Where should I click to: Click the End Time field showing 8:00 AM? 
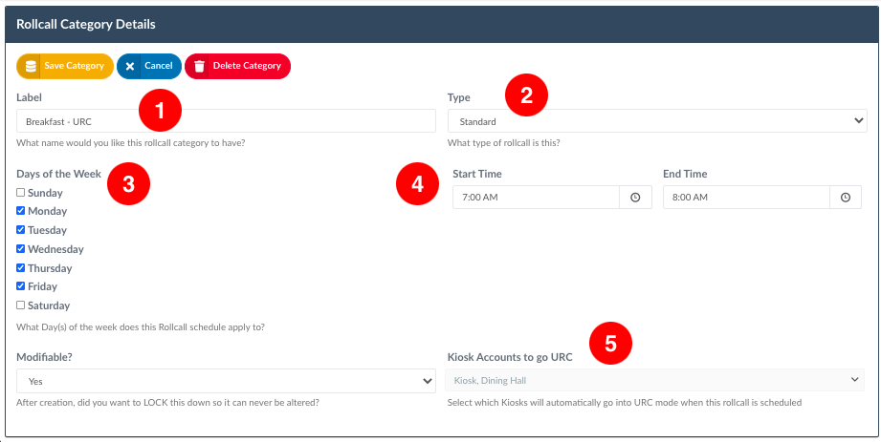tap(746, 198)
